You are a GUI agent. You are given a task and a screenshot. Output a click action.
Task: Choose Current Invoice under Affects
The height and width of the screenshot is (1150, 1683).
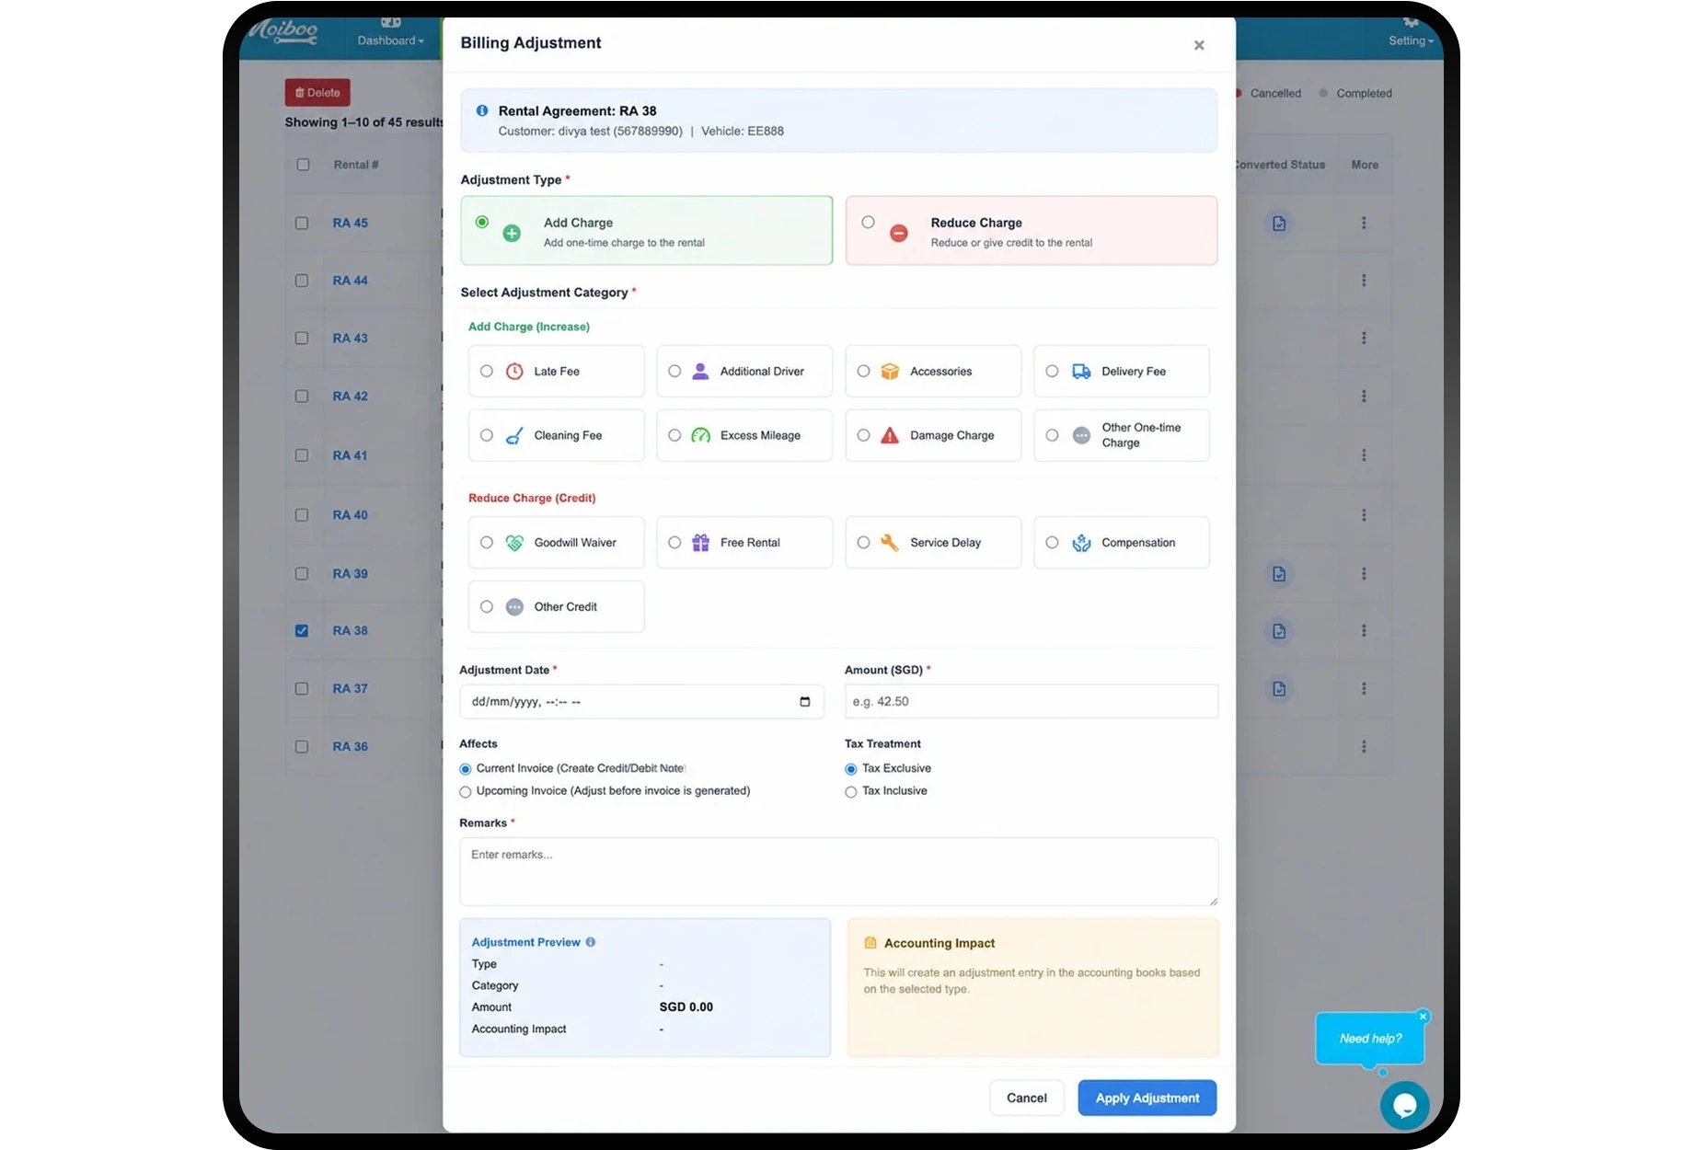[x=466, y=769]
